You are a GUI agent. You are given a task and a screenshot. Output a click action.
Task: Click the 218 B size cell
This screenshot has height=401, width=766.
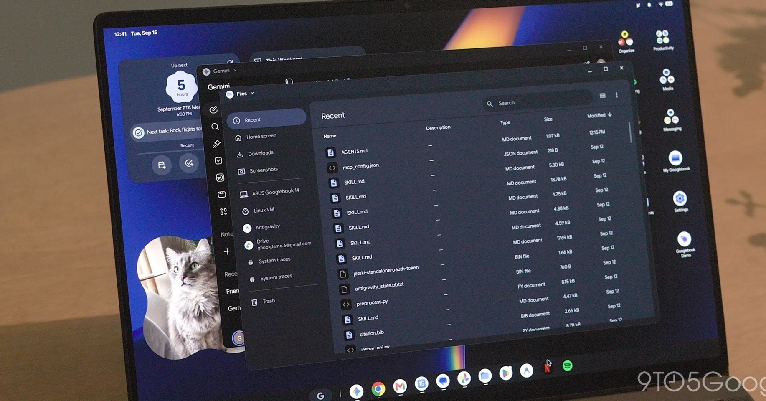[552, 150]
